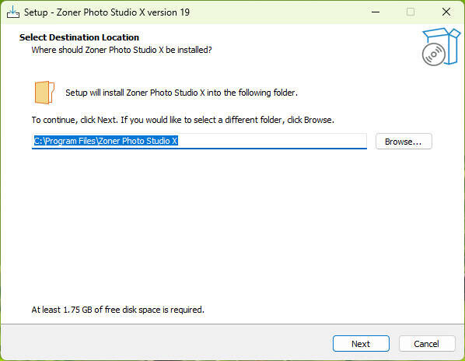
Task: Click empty space inside the destination folder field
Action: [x=271, y=141]
